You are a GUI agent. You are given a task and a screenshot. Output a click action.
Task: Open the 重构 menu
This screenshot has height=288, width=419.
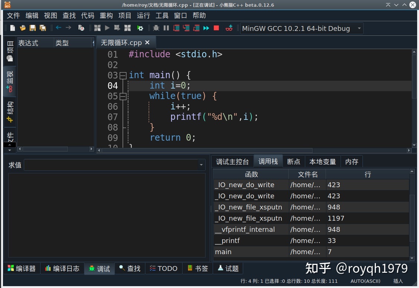coord(106,16)
